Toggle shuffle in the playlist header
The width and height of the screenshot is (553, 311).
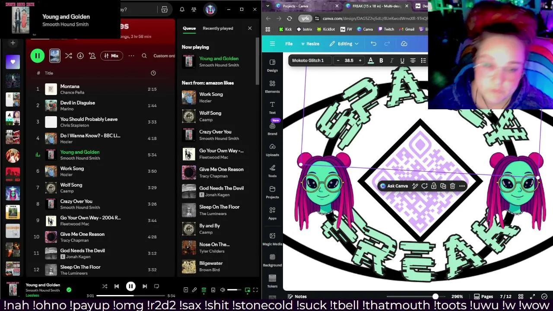coord(68,56)
